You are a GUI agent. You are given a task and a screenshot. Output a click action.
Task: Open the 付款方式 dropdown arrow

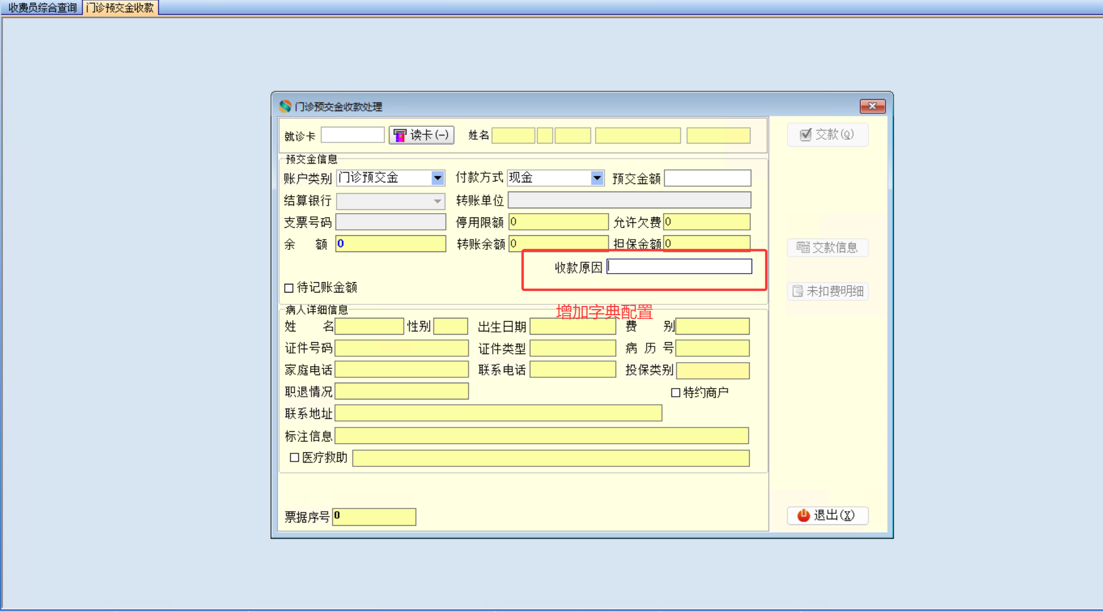tap(597, 178)
